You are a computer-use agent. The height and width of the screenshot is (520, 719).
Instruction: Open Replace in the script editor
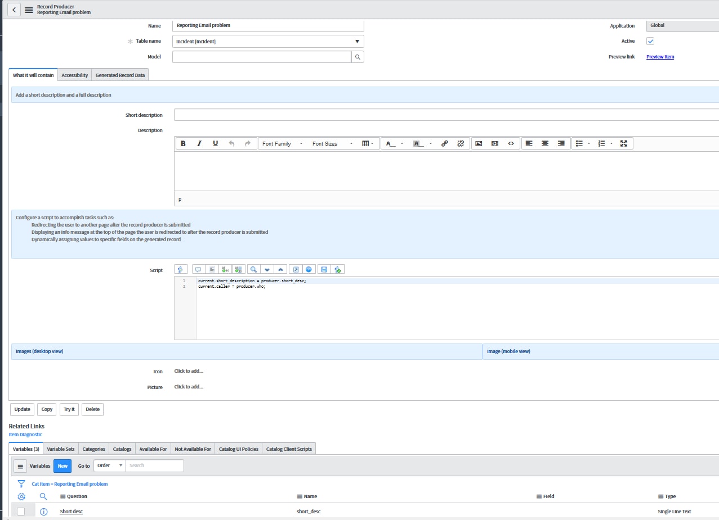[x=225, y=269]
